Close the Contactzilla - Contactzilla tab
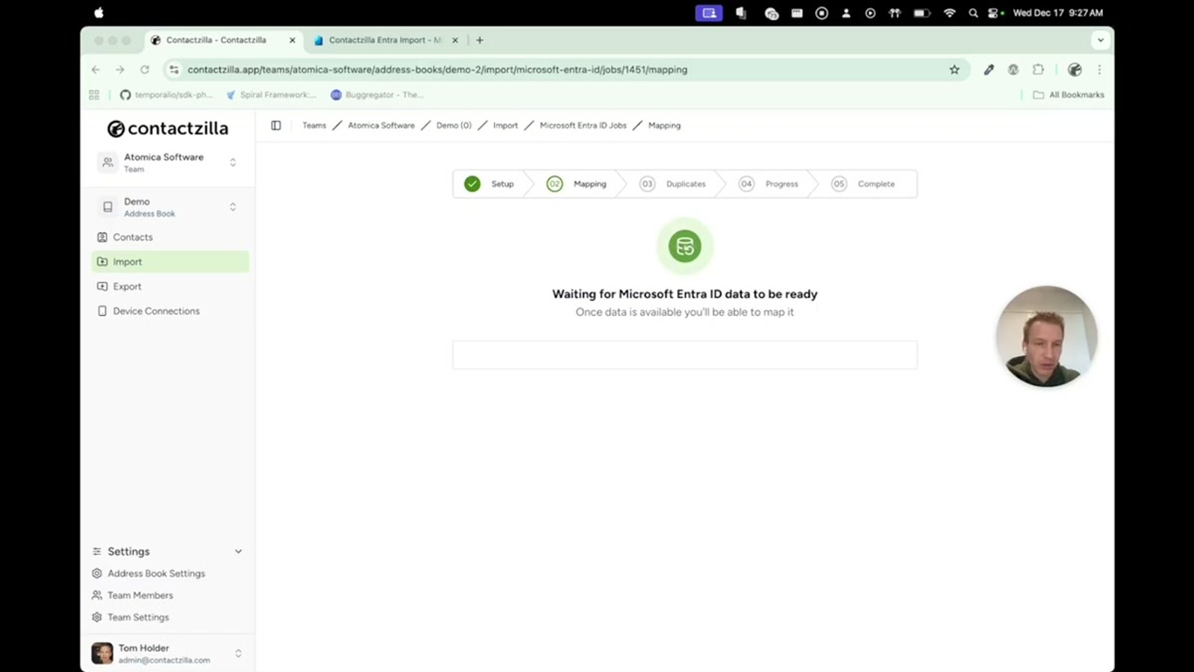Image resolution: width=1194 pixels, height=672 pixels. 293,40
